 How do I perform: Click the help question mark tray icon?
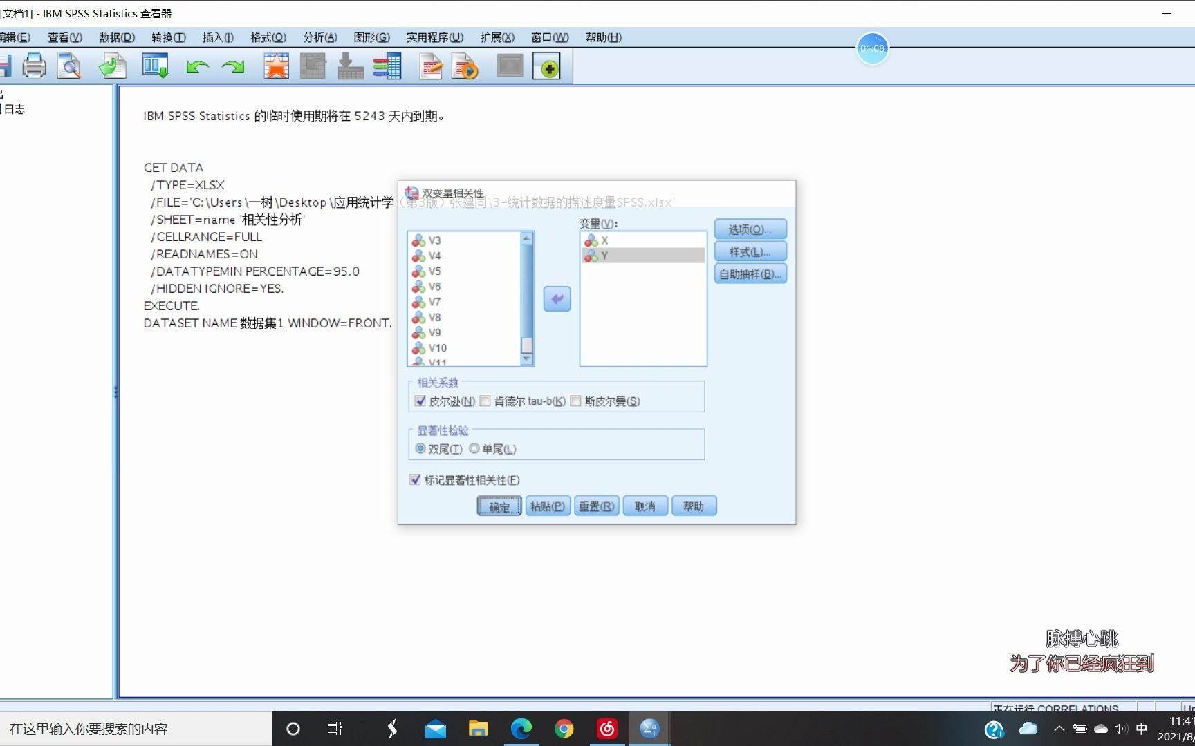pyautogui.click(x=994, y=729)
